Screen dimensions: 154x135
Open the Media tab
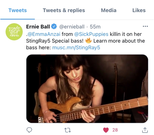(109, 10)
